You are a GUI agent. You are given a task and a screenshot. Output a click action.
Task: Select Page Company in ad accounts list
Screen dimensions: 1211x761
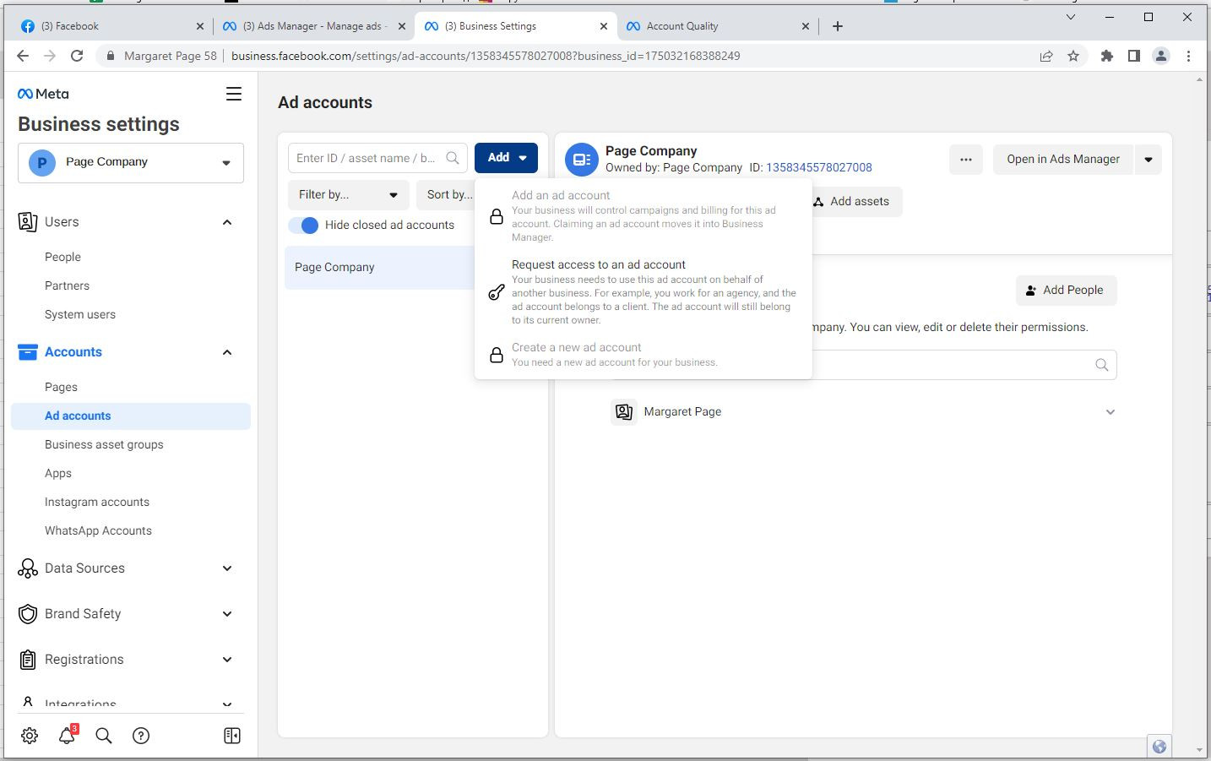(x=379, y=268)
